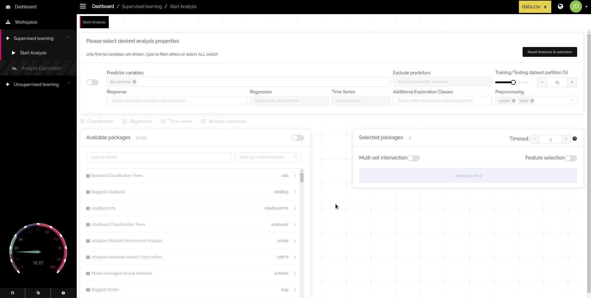The width and height of the screenshot is (591, 298).
Task: Click the Start Analysis tab
Action: 94,22
